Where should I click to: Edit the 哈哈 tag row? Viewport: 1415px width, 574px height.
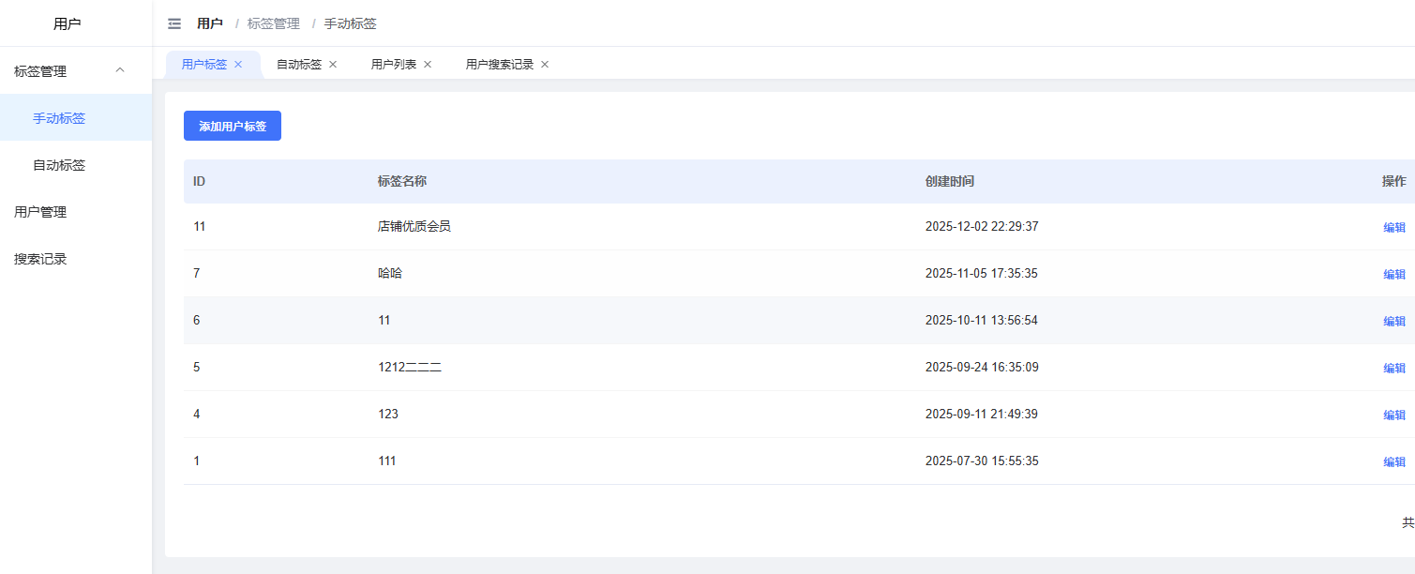coord(1394,274)
